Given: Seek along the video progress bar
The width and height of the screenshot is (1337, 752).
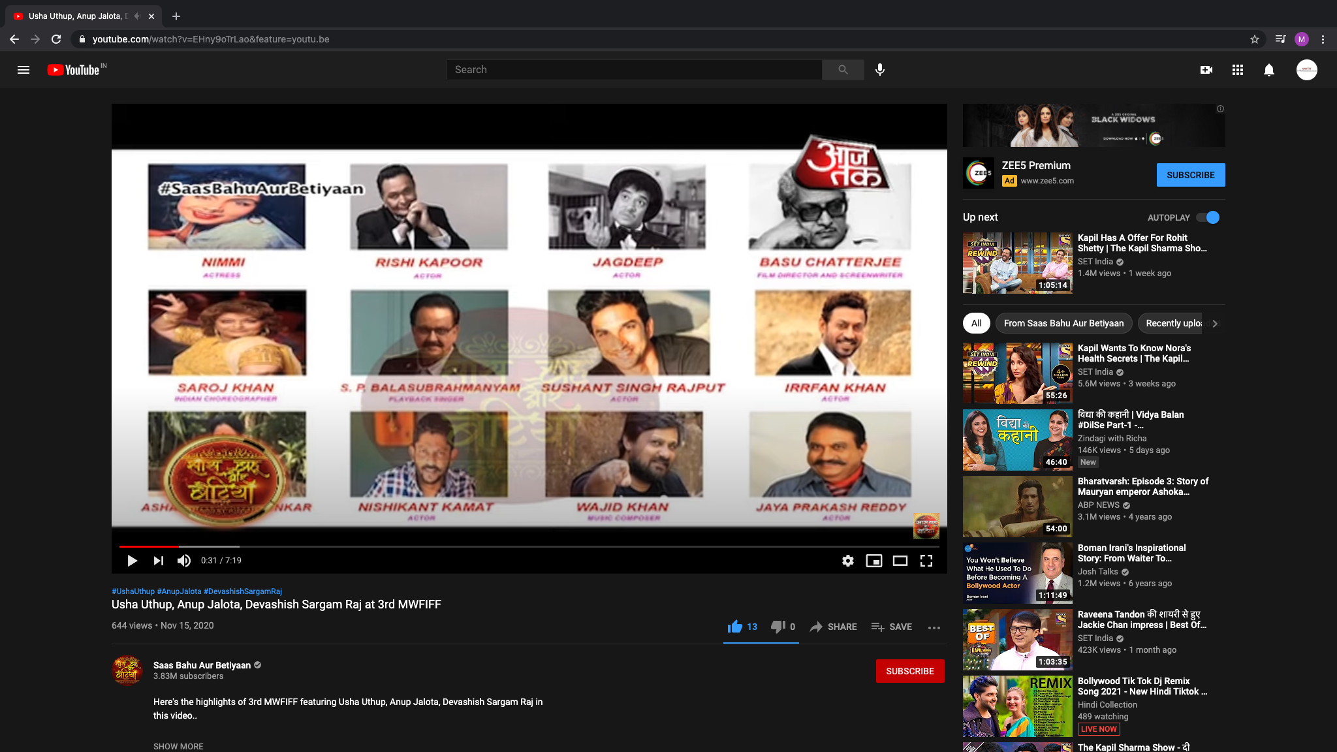Looking at the screenshot, I should pos(529,546).
